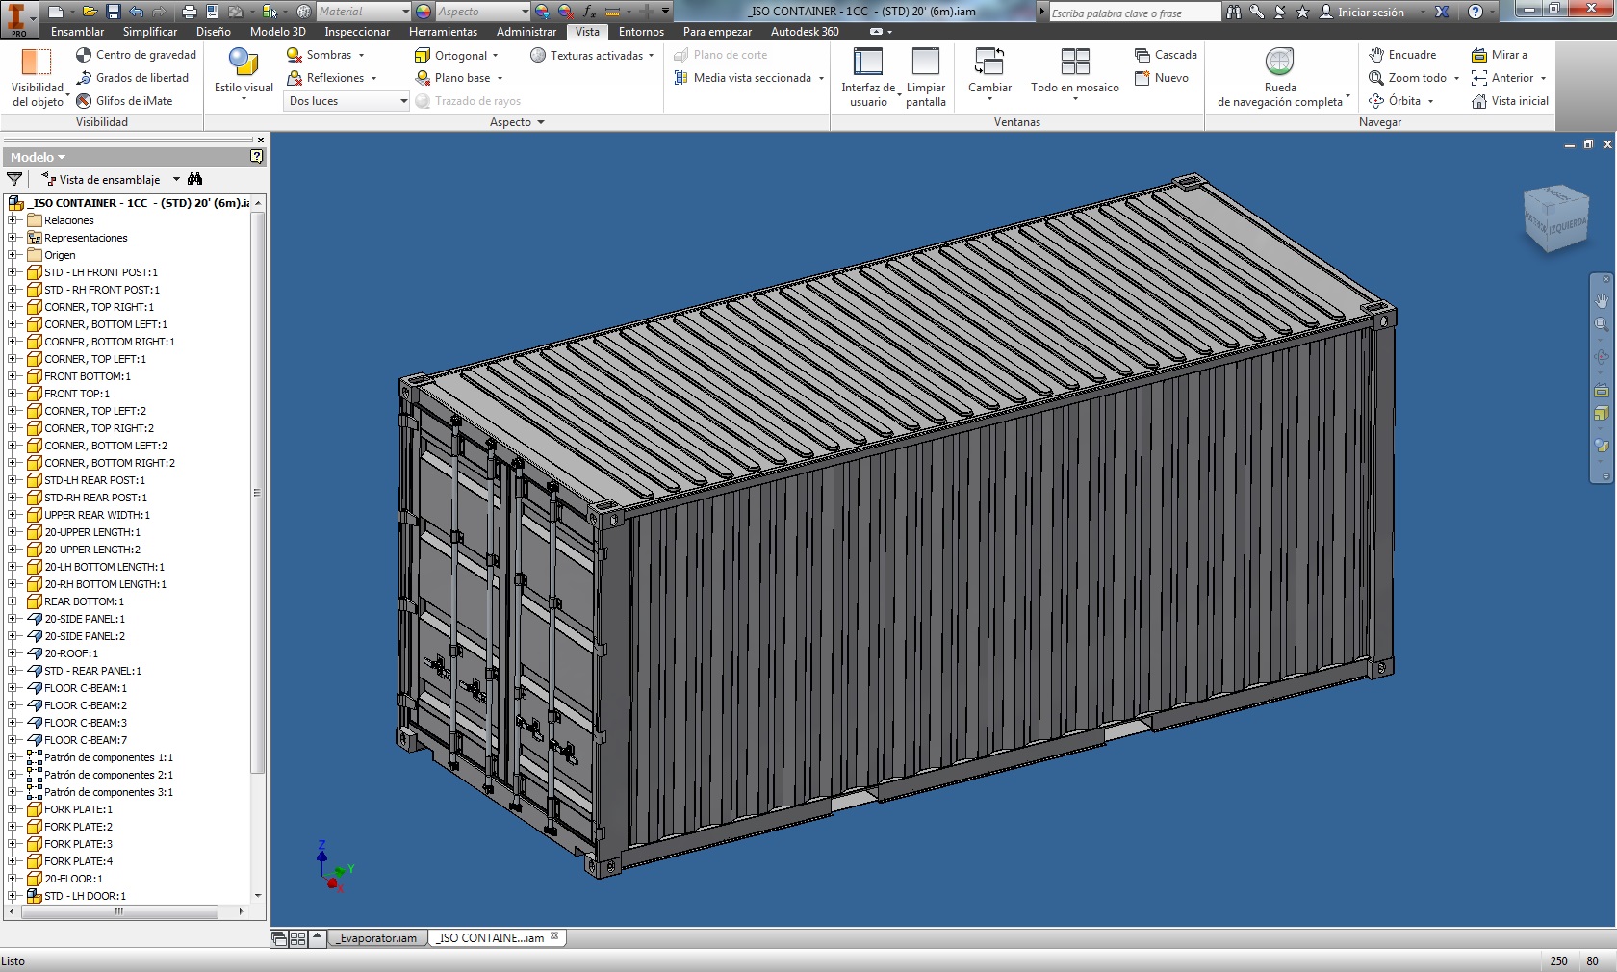Click the browser vertical scrollbar
Screen dimensions: 1617x972
tap(257, 492)
